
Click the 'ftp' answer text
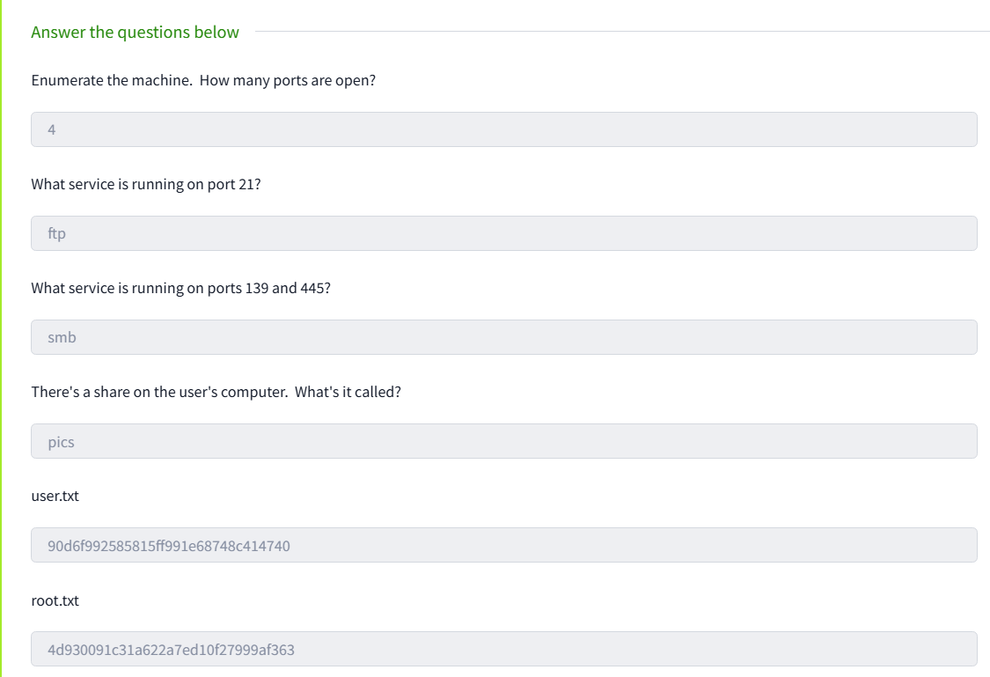pos(56,234)
